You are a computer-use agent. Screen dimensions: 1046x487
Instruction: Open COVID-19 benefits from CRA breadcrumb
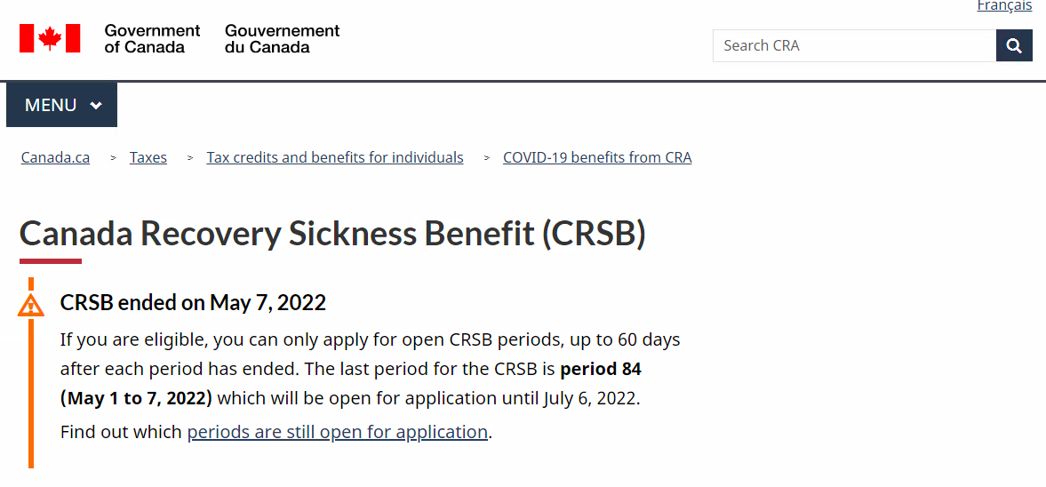tap(597, 158)
